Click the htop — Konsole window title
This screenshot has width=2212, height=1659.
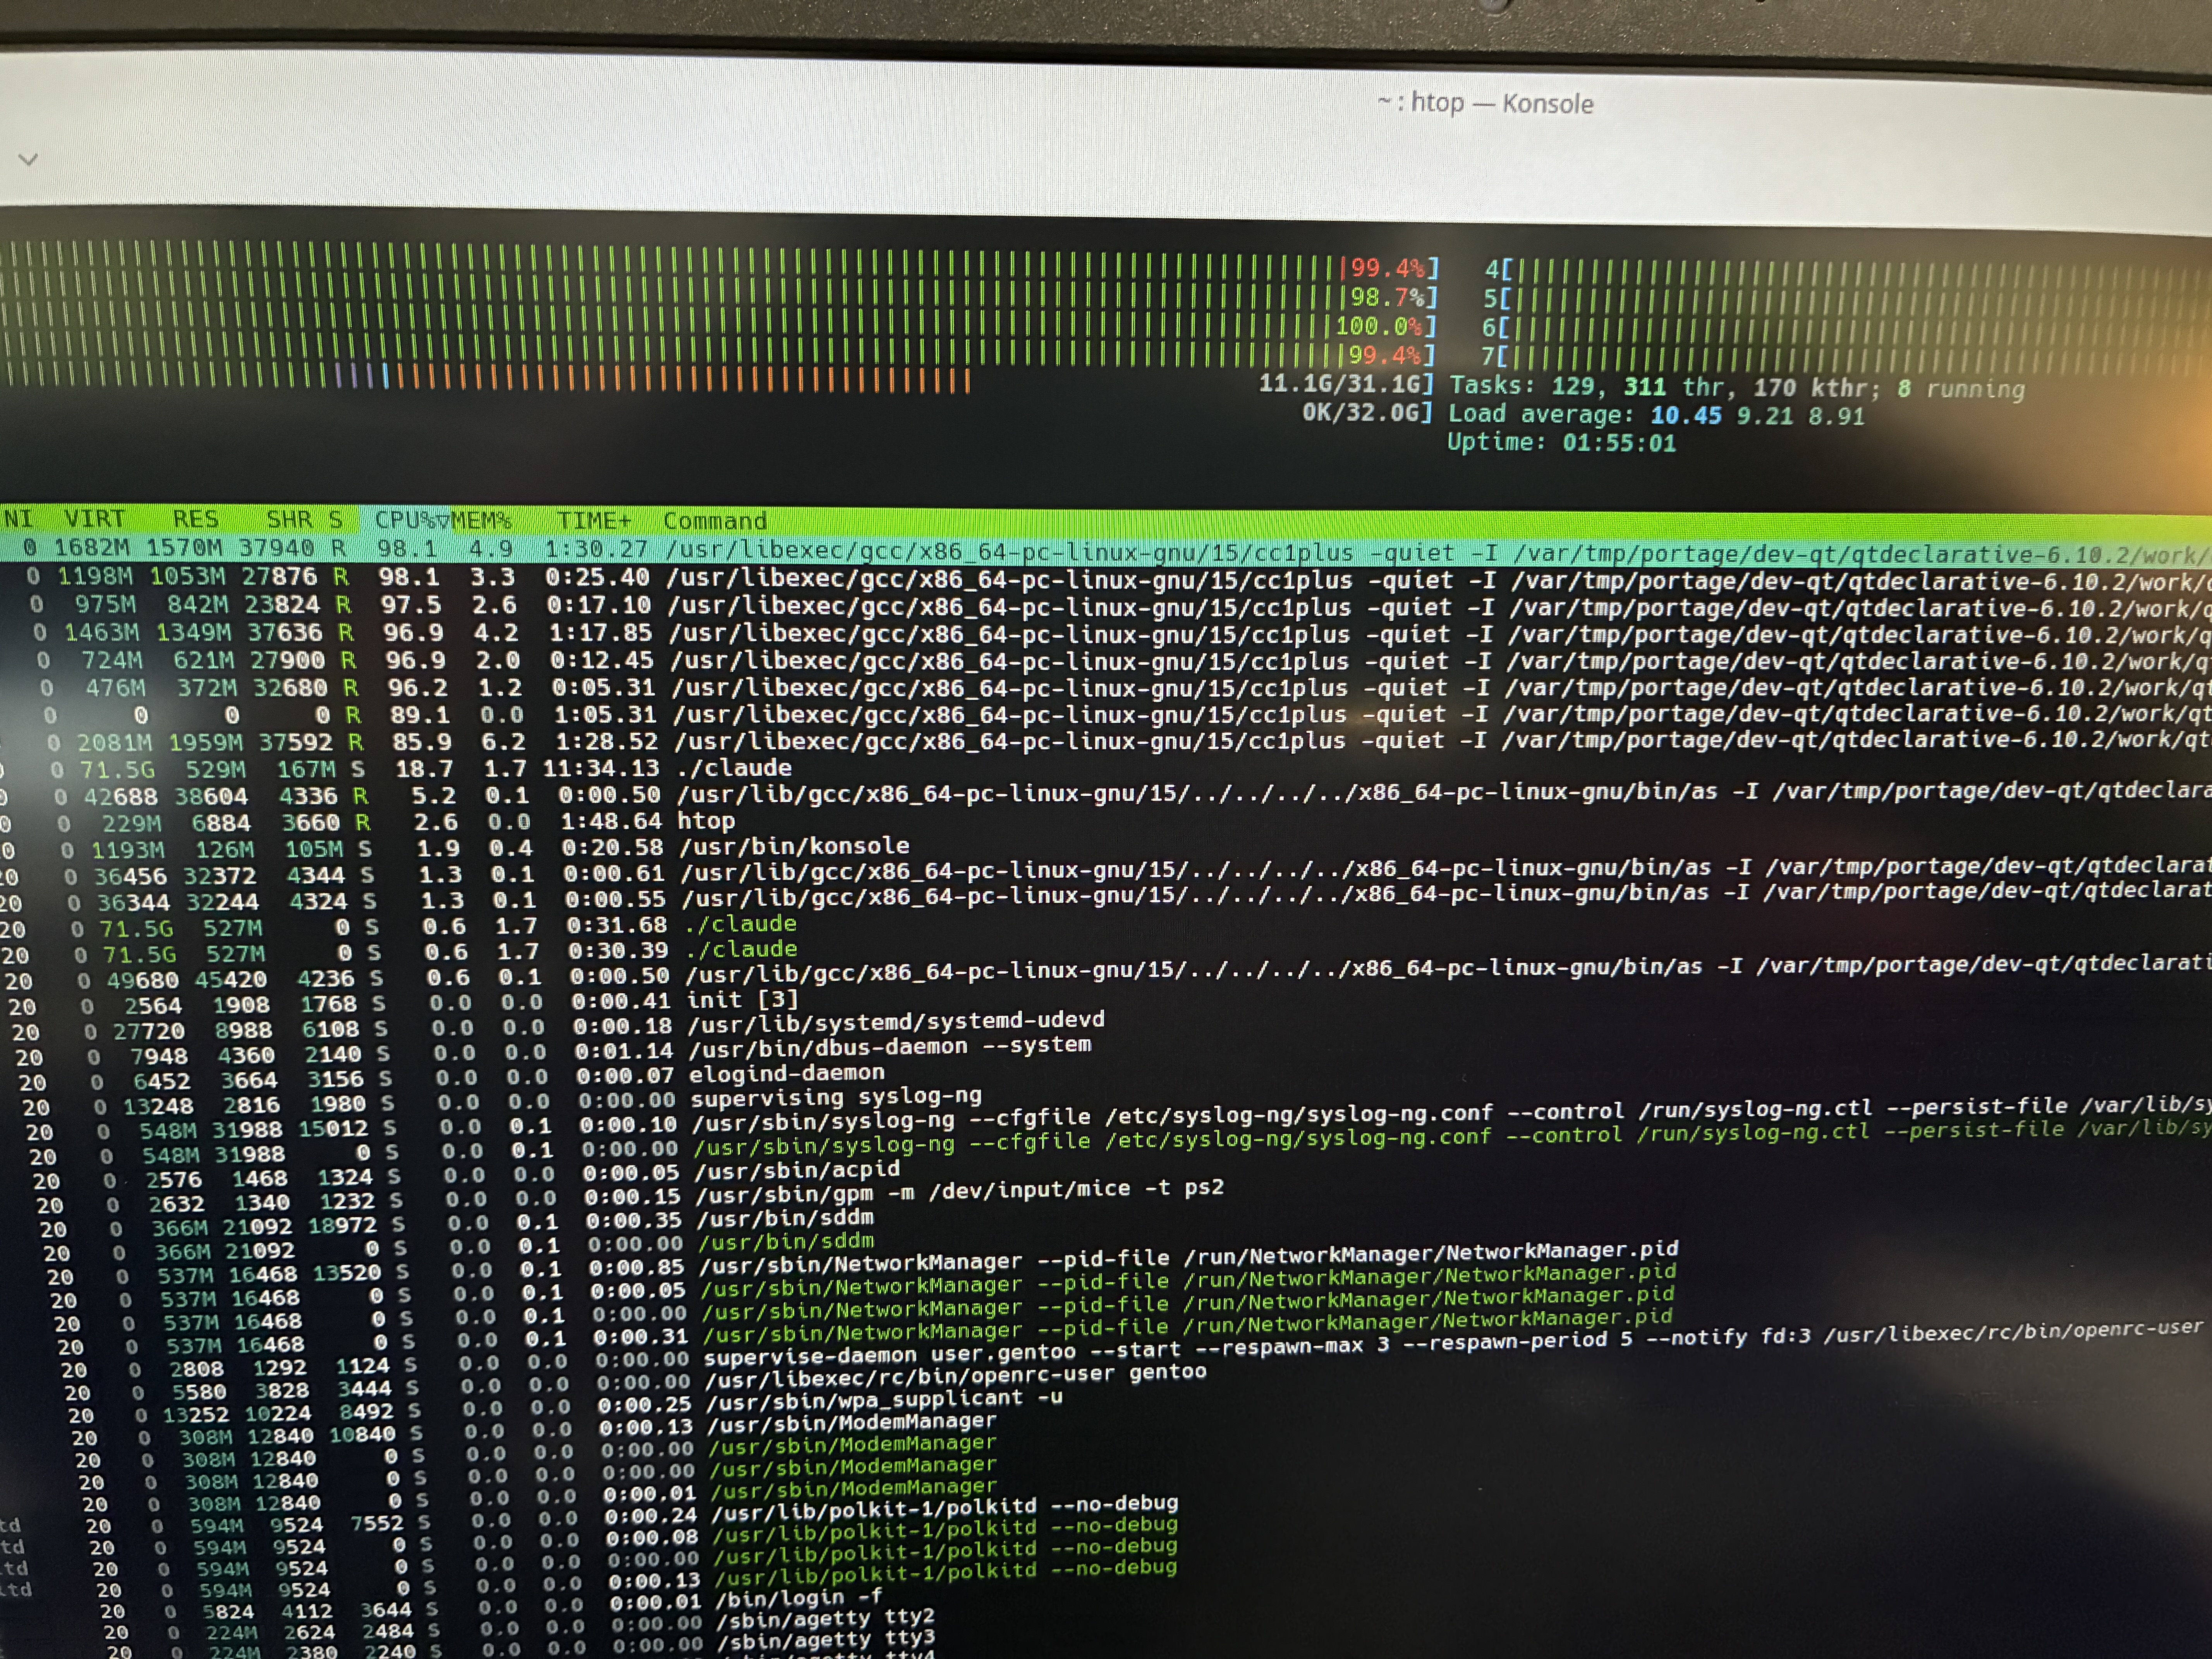[1485, 103]
